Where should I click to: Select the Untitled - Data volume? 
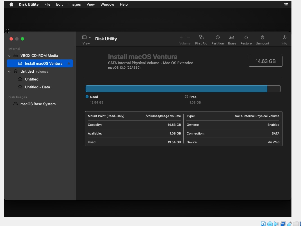click(37, 87)
